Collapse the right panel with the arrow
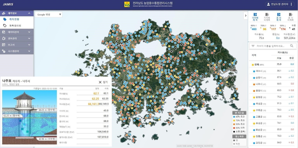This screenshot has height=148, width=298. click(246, 16)
